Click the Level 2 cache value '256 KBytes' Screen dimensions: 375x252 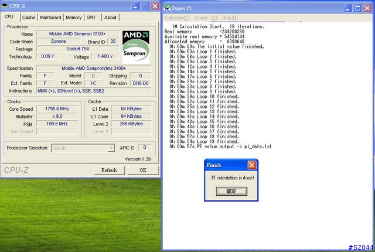point(131,124)
